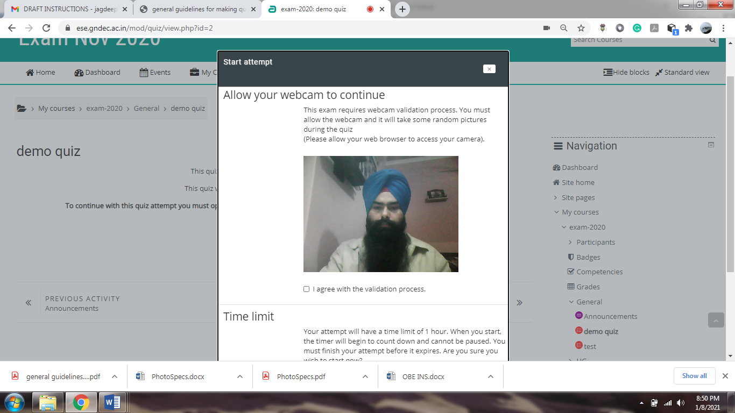Click Show all downloads

point(694,376)
